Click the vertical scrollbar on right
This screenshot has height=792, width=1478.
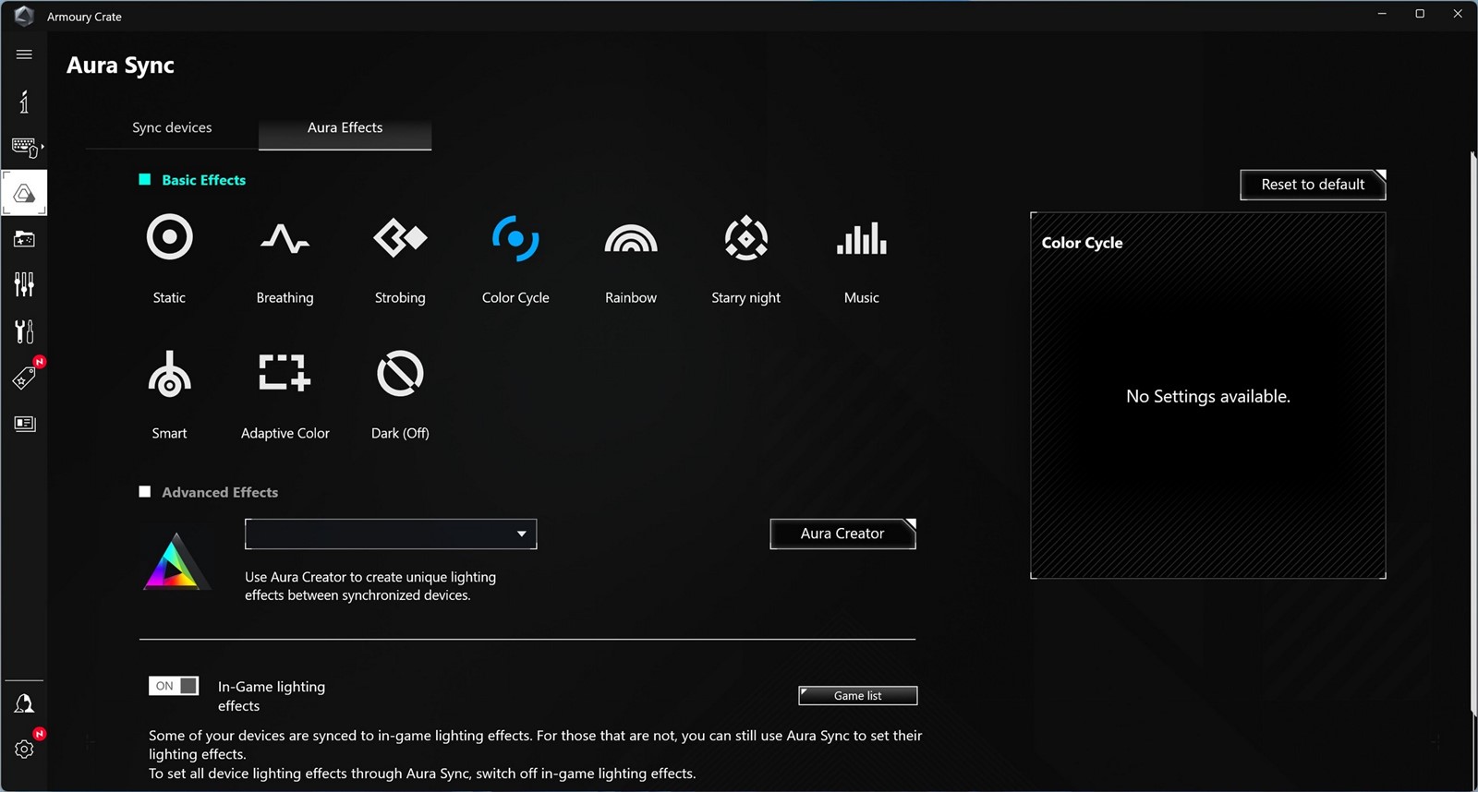click(1472, 434)
